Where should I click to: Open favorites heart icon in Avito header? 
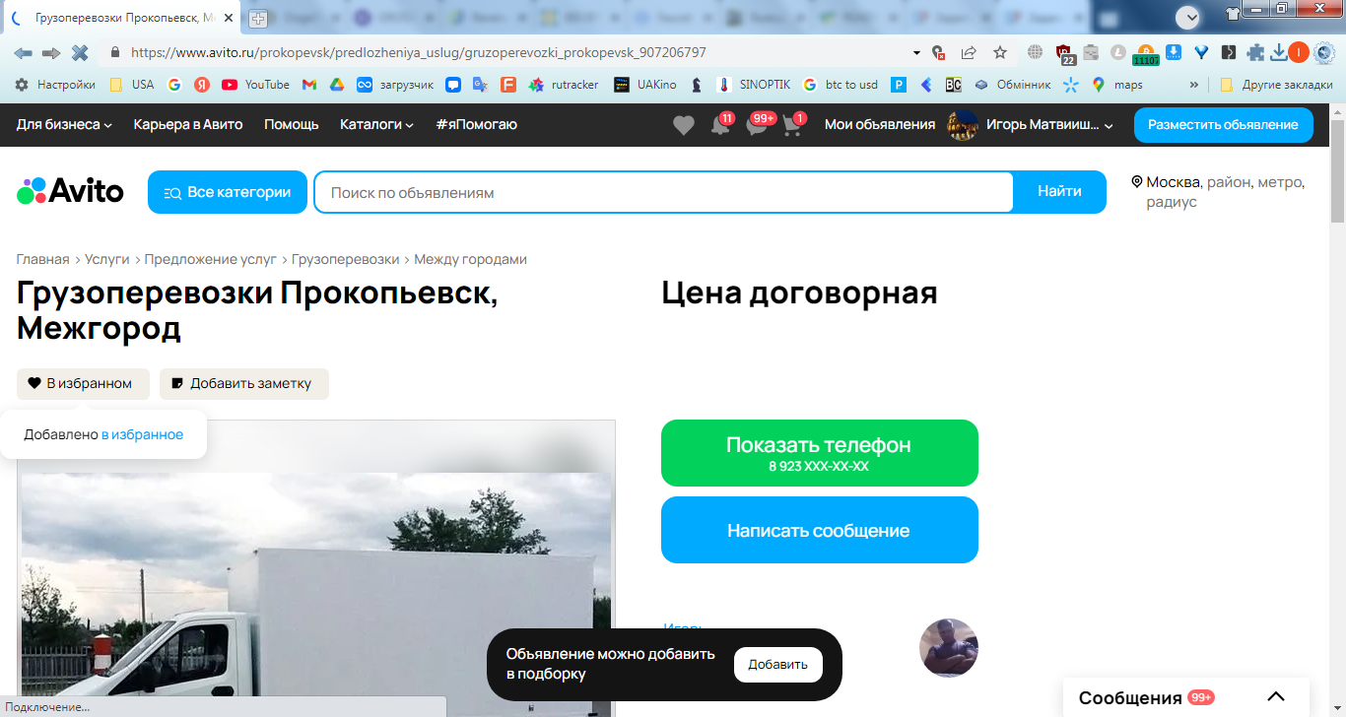(x=683, y=125)
